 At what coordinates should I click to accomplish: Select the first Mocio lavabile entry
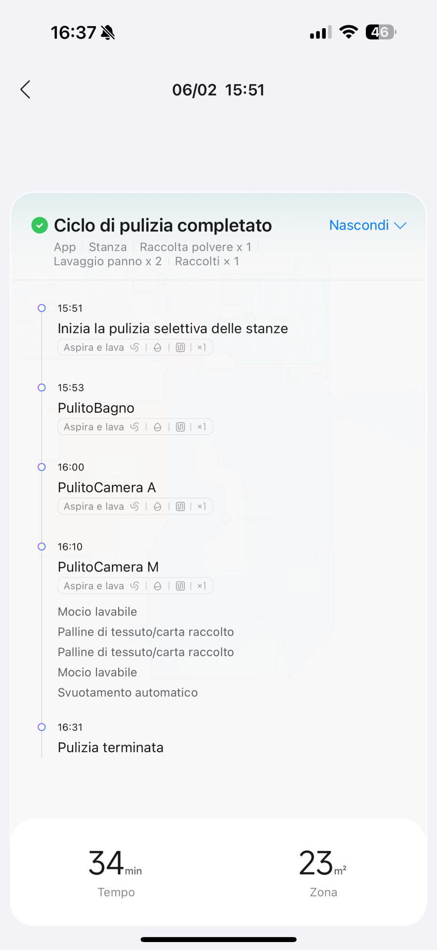coord(97,612)
